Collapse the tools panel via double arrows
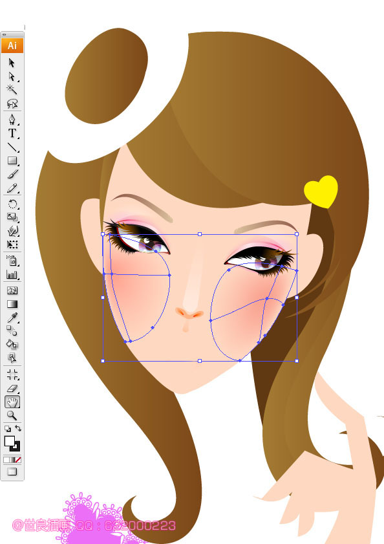This screenshot has width=384, height=544. tap(4, 34)
